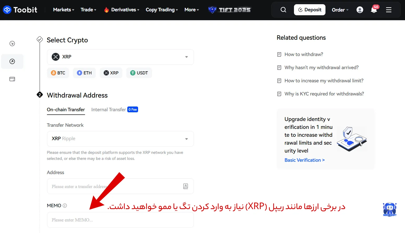Click the identity verification illustration
The width and height of the screenshot is (405, 233).
(351, 139)
